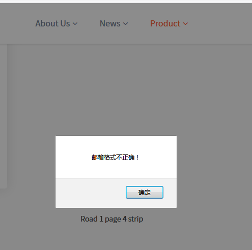Screen dimensions: 252x250
Task: Confirm the alert with the 确定 button
Action: 145,192
